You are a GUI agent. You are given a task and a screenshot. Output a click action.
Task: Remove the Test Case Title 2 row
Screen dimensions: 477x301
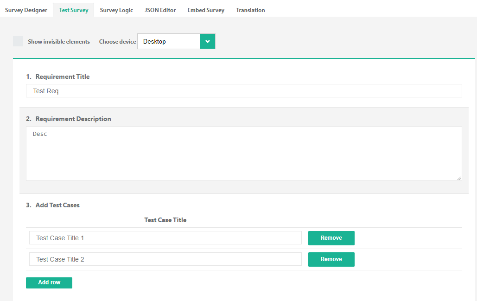pyautogui.click(x=331, y=259)
